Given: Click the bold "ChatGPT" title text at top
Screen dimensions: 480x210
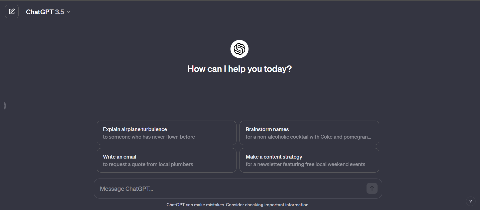Looking at the screenshot, I should coord(40,12).
